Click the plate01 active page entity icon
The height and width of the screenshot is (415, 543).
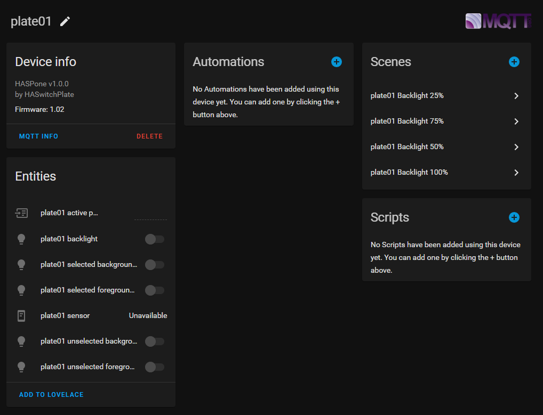(x=21, y=213)
